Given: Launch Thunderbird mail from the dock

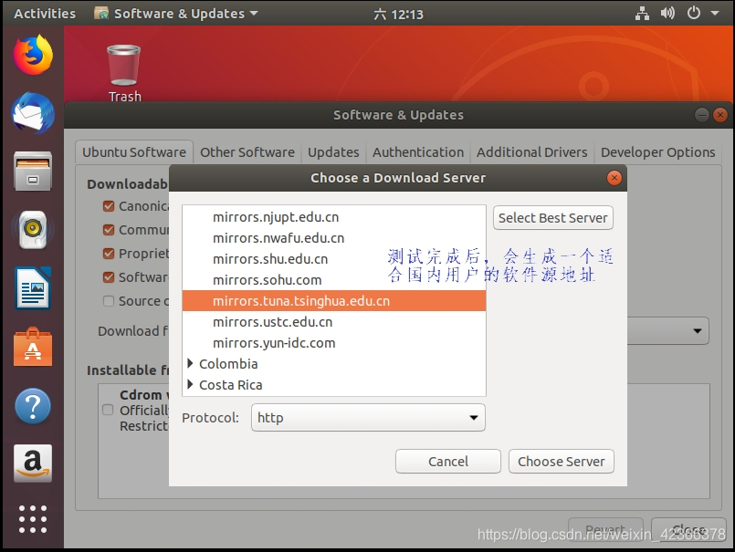Looking at the screenshot, I should coord(33,113).
